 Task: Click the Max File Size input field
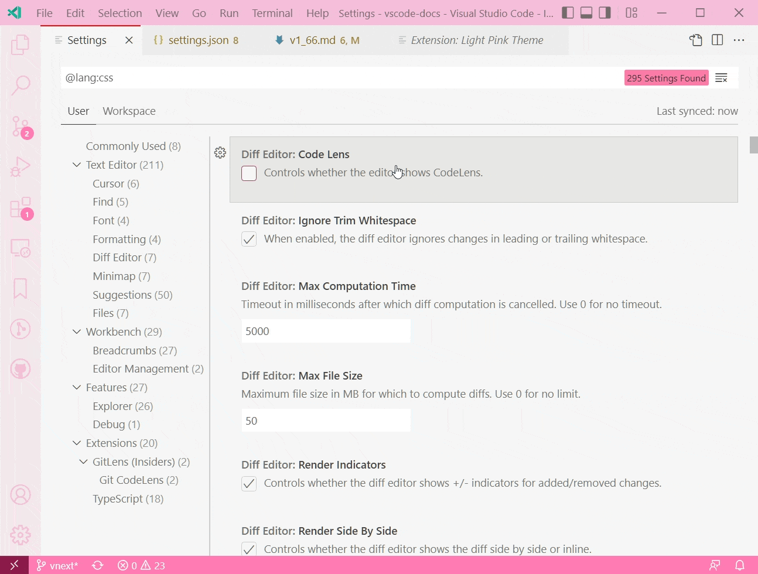coord(326,421)
